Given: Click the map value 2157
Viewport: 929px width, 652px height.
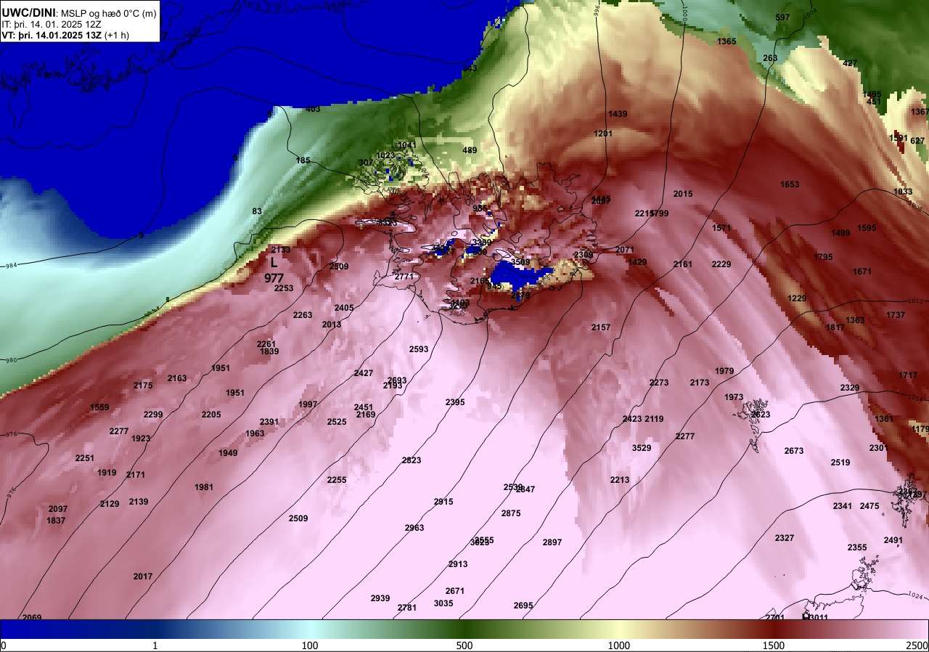Looking at the screenshot, I should pos(601,327).
